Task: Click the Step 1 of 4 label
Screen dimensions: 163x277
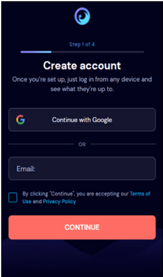Action: pos(82,44)
